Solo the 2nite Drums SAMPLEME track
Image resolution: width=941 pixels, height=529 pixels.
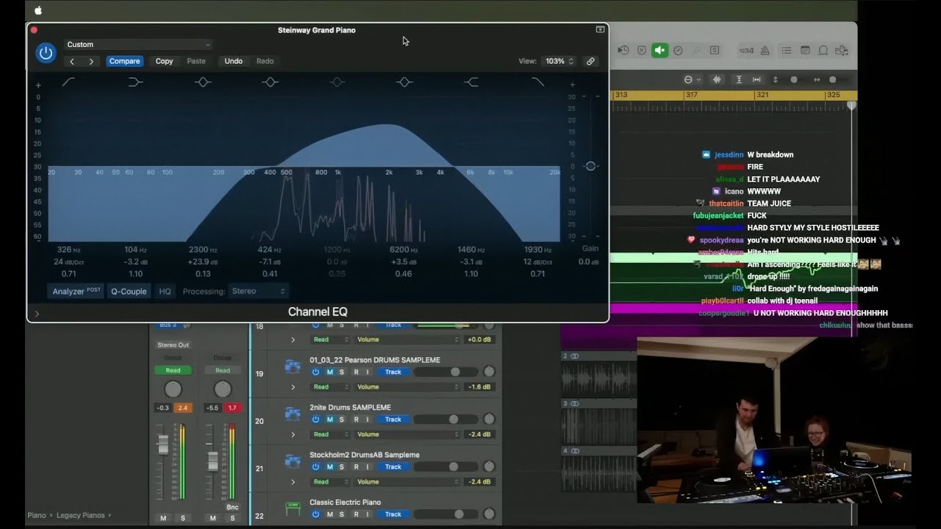coord(341,420)
